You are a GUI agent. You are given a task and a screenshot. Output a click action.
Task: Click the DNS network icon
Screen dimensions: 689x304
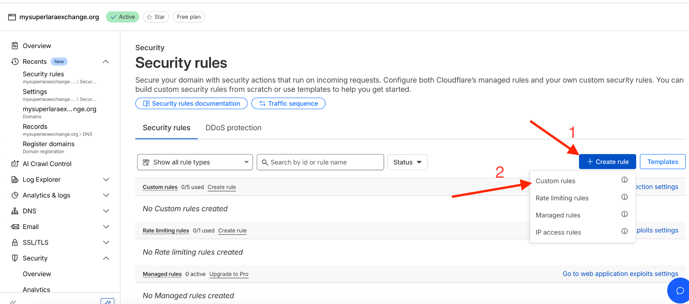(15, 211)
